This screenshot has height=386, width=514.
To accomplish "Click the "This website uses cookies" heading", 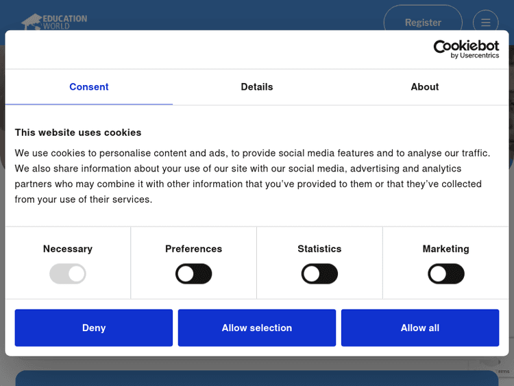I will coord(78,132).
